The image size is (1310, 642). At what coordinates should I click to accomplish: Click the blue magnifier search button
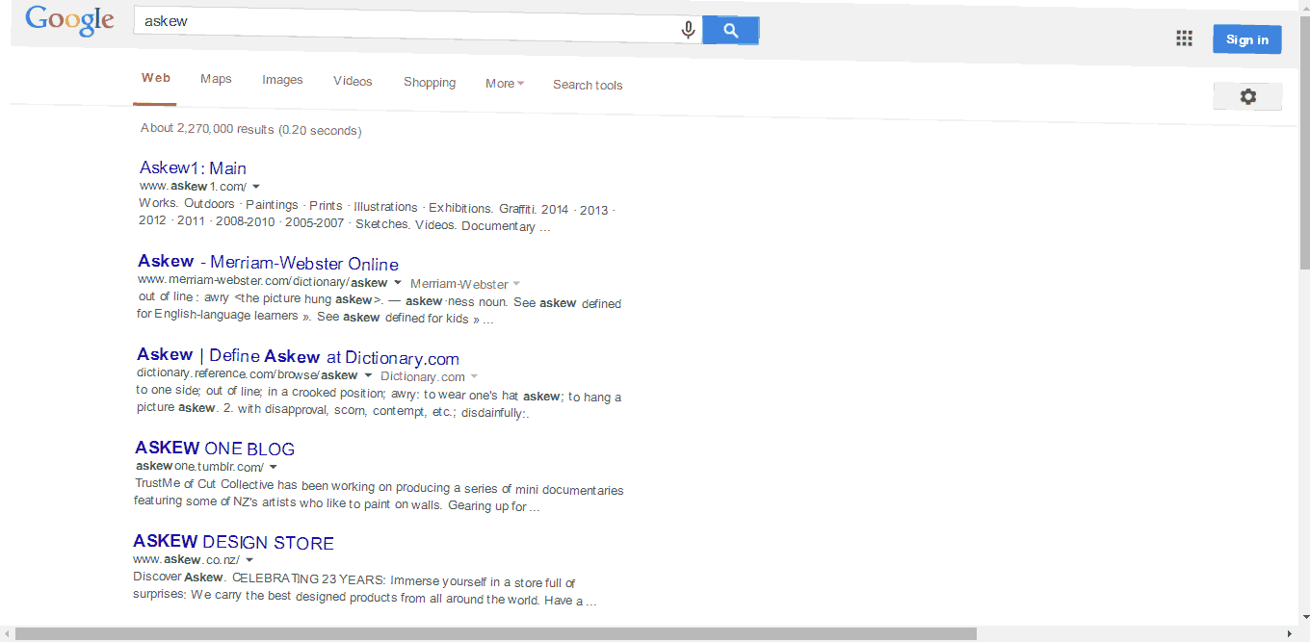tap(731, 31)
